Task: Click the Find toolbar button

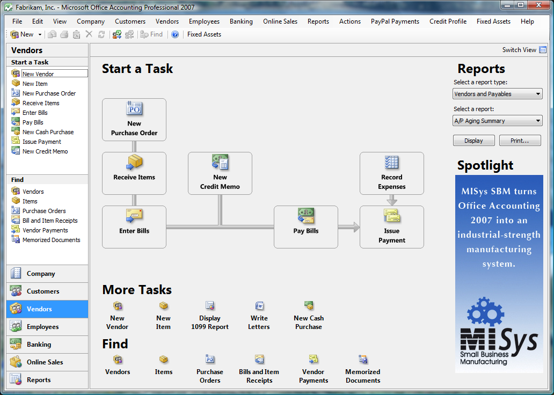Action: point(151,34)
